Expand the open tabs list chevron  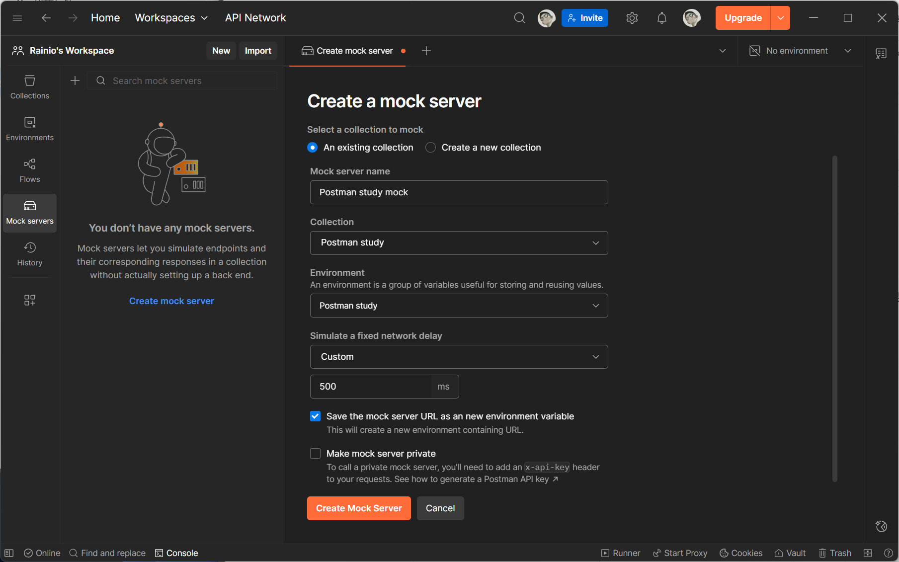723,51
